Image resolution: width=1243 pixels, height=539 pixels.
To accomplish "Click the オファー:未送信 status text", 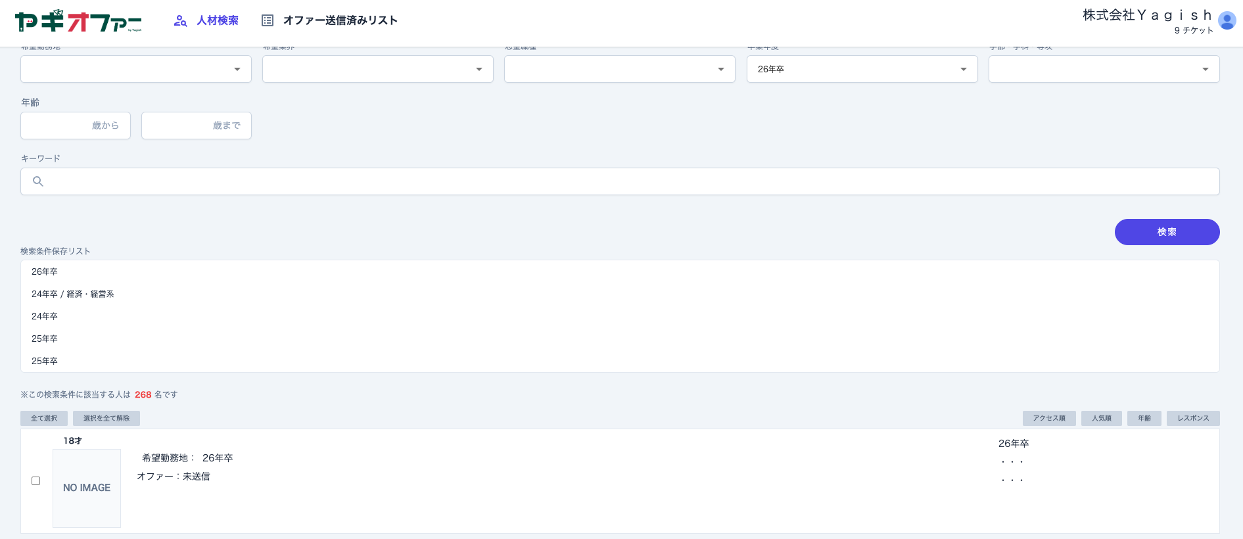I will pyautogui.click(x=174, y=477).
